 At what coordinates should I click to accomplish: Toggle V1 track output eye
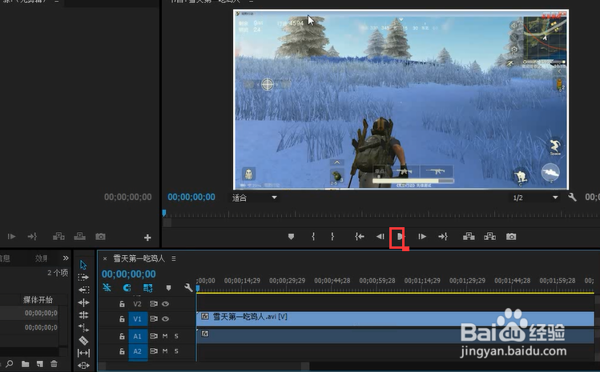click(165, 319)
